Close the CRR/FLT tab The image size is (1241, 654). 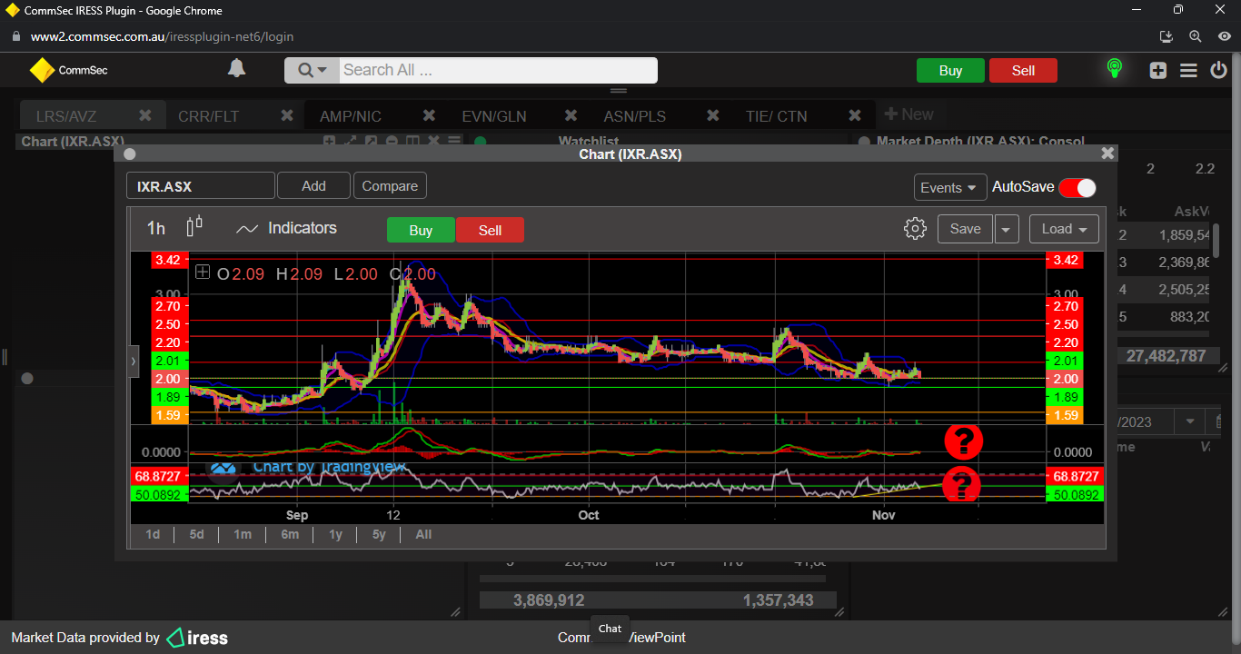coord(287,115)
